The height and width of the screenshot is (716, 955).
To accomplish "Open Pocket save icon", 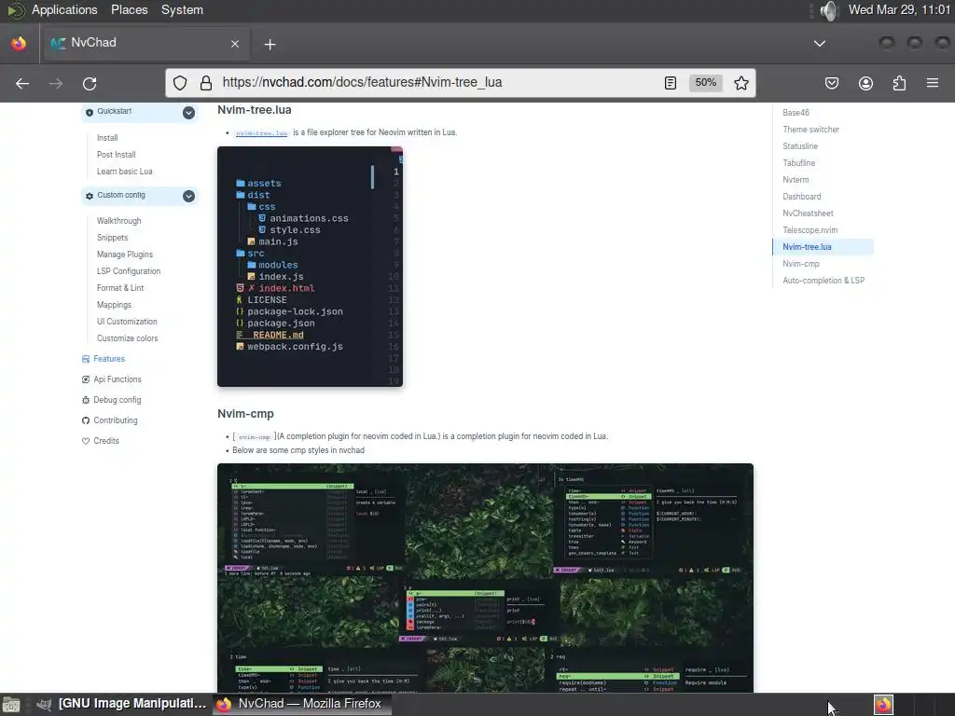I will 831,83.
